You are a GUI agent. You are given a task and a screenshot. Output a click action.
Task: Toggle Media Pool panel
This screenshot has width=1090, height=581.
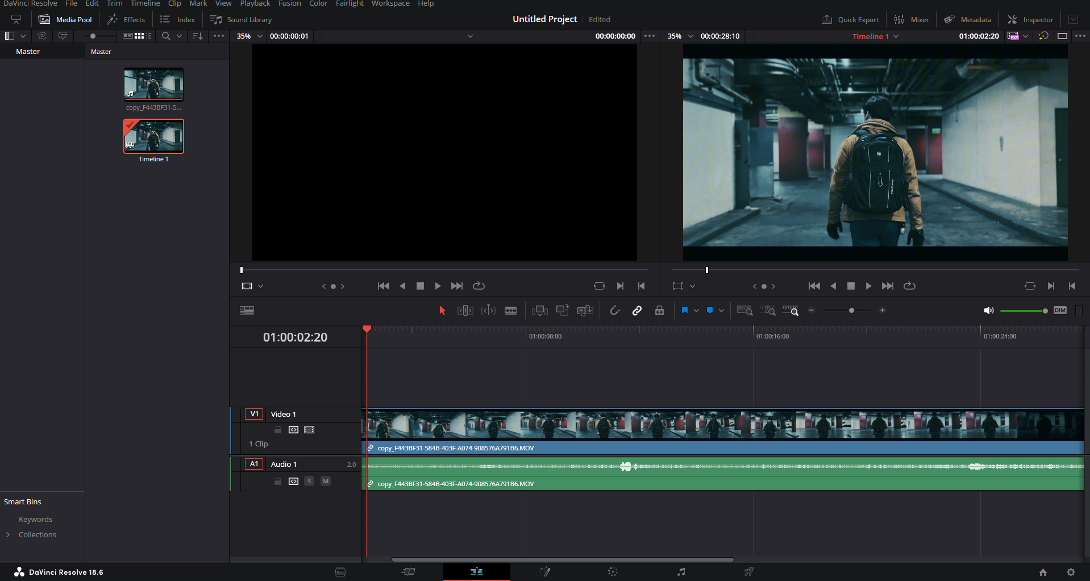pos(65,19)
